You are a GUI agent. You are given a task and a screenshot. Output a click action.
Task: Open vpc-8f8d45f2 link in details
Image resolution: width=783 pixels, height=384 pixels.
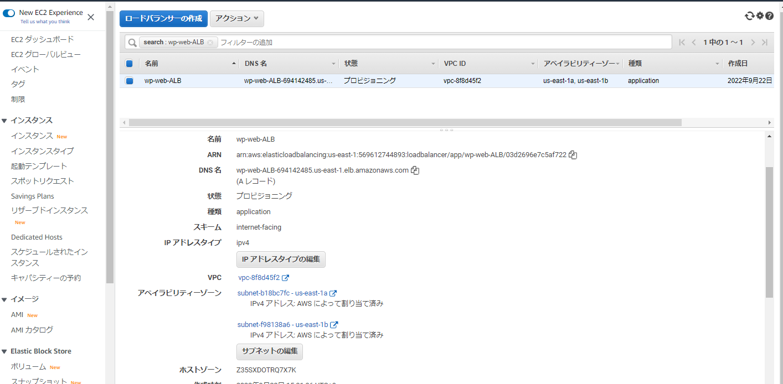pos(259,278)
